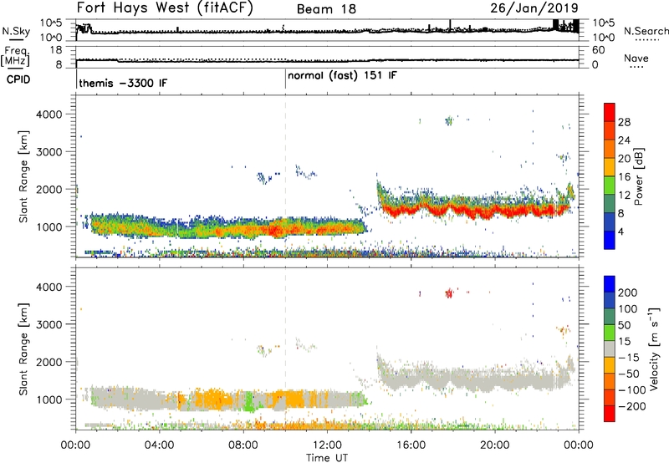Select the 'Beam 18' header label
This screenshot has height=463, width=669.
pyautogui.click(x=326, y=9)
